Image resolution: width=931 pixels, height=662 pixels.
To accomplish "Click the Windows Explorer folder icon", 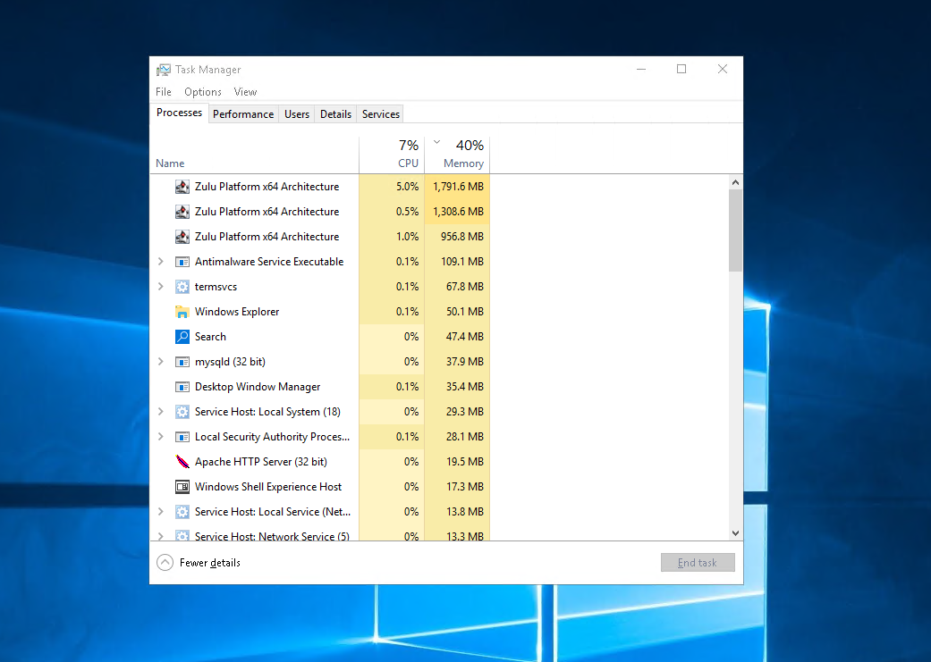I will (182, 312).
